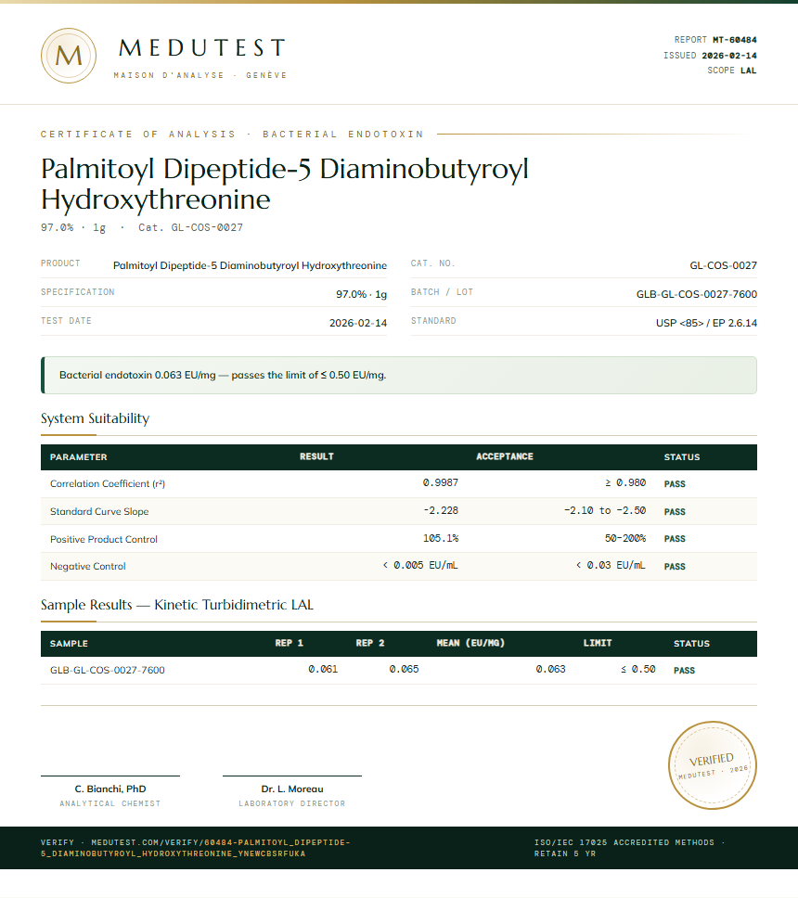This screenshot has height=898, width=798.
Task: Click the test date value 2026-02-14
Action: tap(358, 323)
